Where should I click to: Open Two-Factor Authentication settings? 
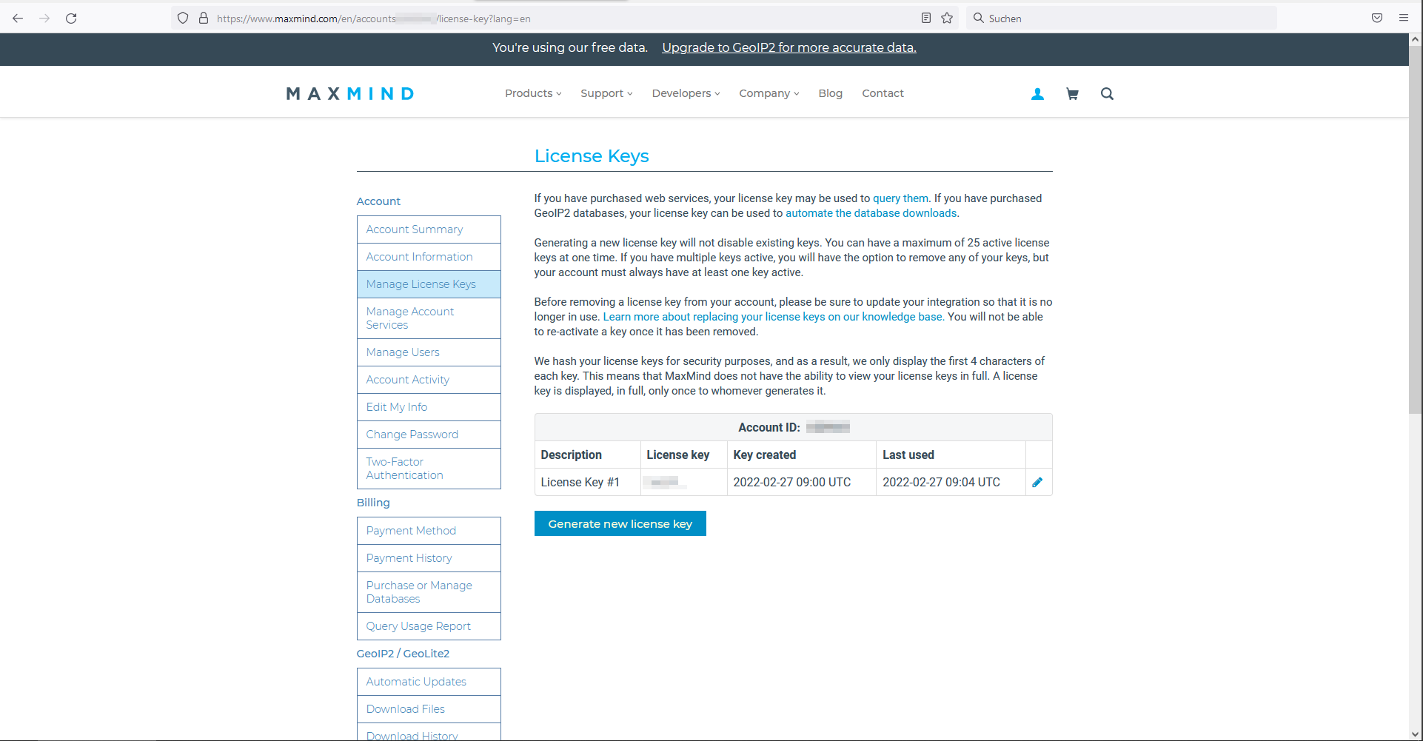[429, 469]
